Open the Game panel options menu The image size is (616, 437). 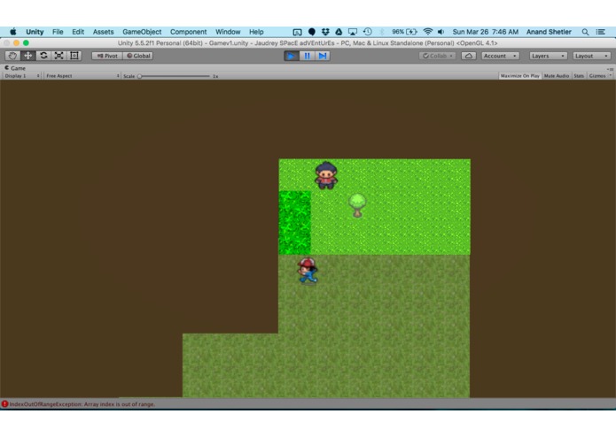tap(610, 69)
